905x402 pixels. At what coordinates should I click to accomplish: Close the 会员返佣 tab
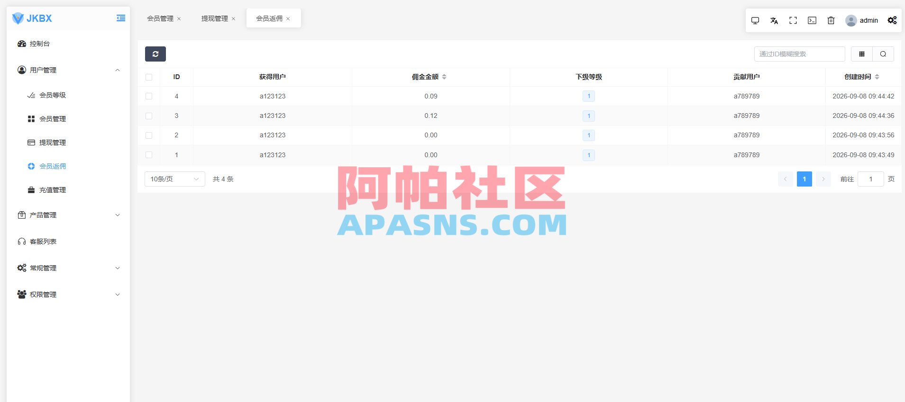[x=288, y=19]
